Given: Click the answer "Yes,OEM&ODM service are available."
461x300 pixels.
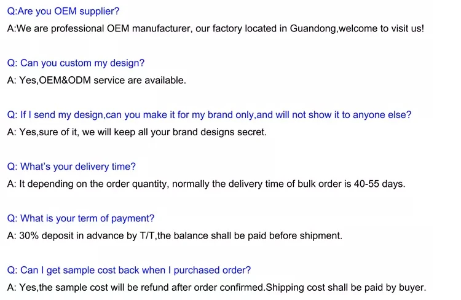Looking at the screenshot, I should tap(97, 80).
